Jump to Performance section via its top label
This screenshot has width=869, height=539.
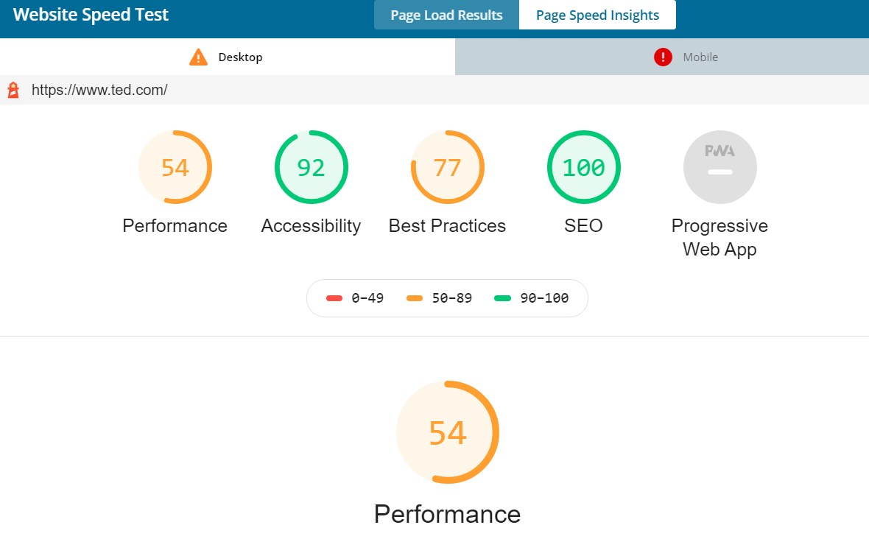click(175, 226)
